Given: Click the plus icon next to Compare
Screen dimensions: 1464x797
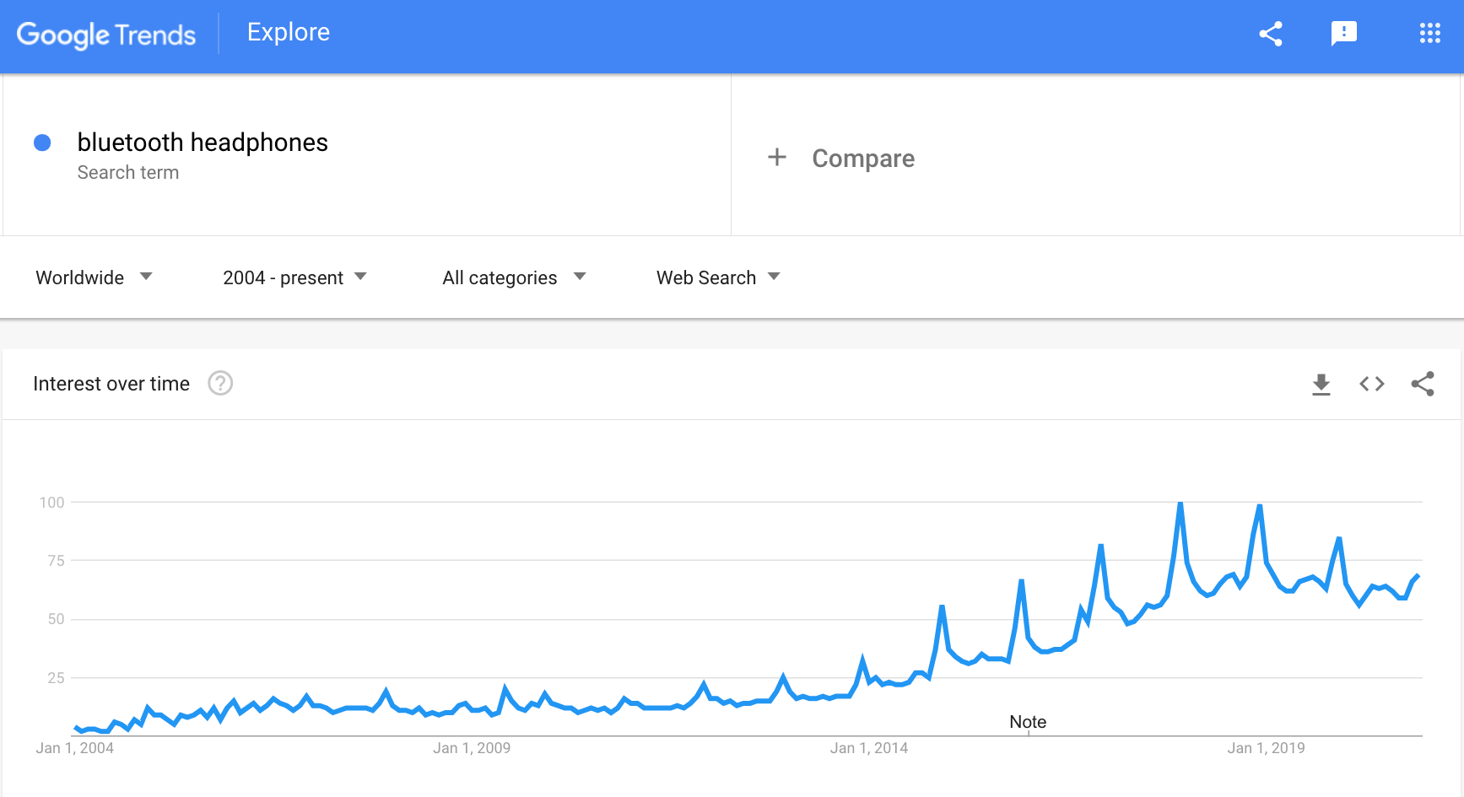Looking at the screenshot, I should click(777, 157).
